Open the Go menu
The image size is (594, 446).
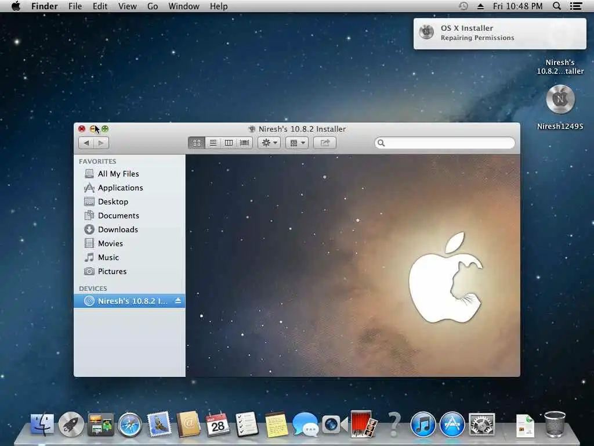153,6
